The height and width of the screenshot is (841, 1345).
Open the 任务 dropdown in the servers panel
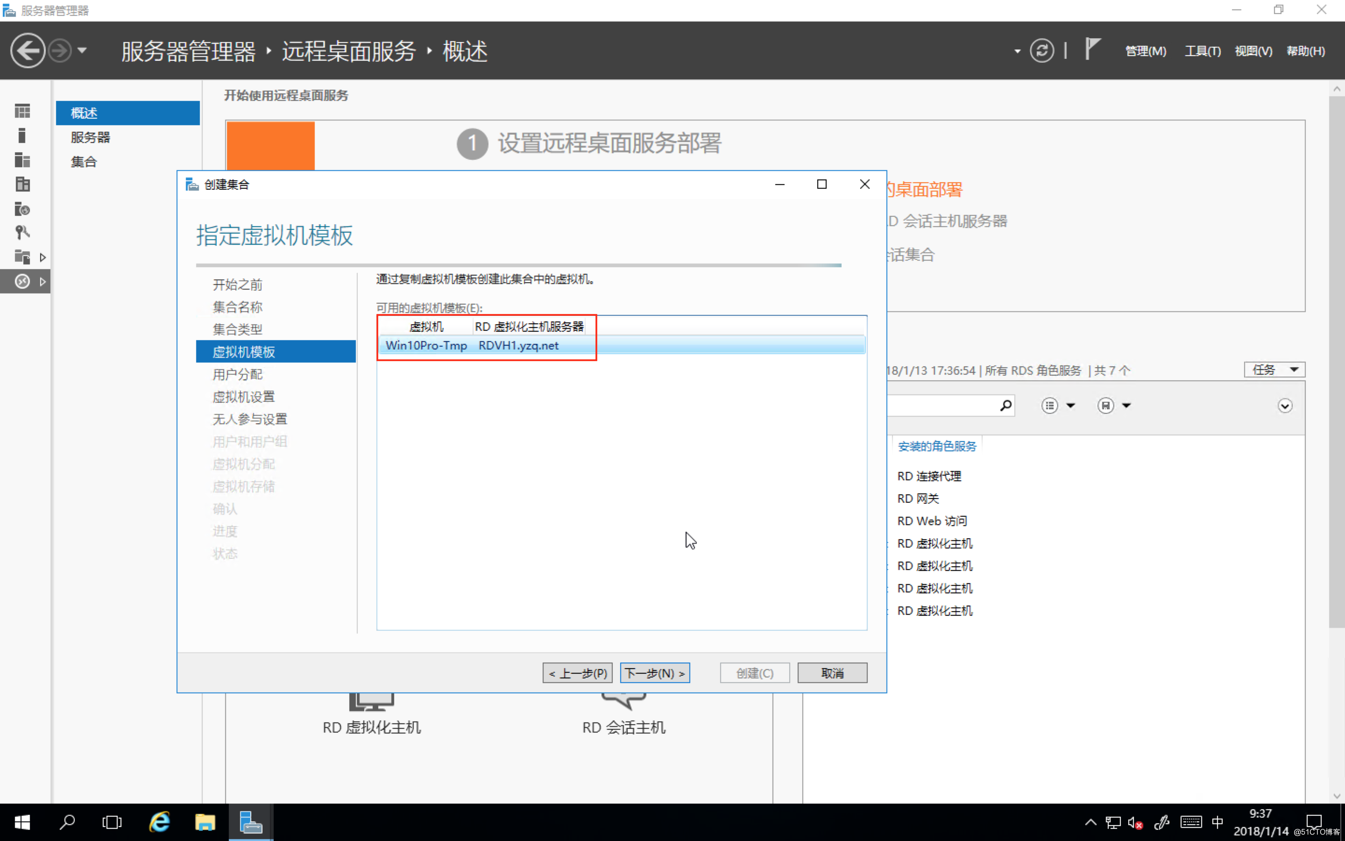pos(1274,369)
